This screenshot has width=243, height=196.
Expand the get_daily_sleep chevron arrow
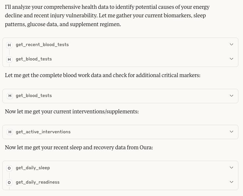coord(232,168)
